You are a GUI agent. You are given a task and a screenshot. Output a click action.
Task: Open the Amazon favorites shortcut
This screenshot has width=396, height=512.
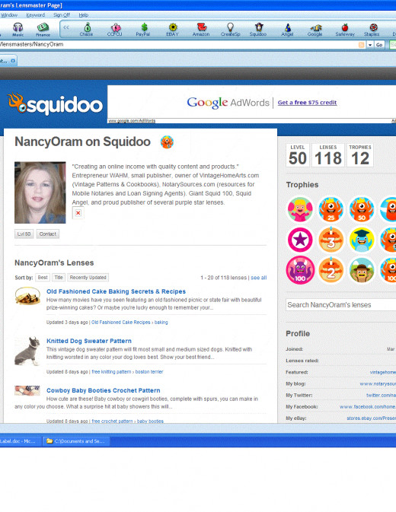tap(201, 30)
